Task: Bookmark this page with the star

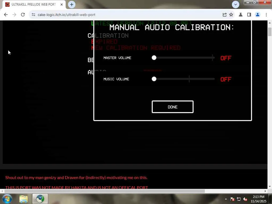Action: pyautogui.click(x=231, y=15)
